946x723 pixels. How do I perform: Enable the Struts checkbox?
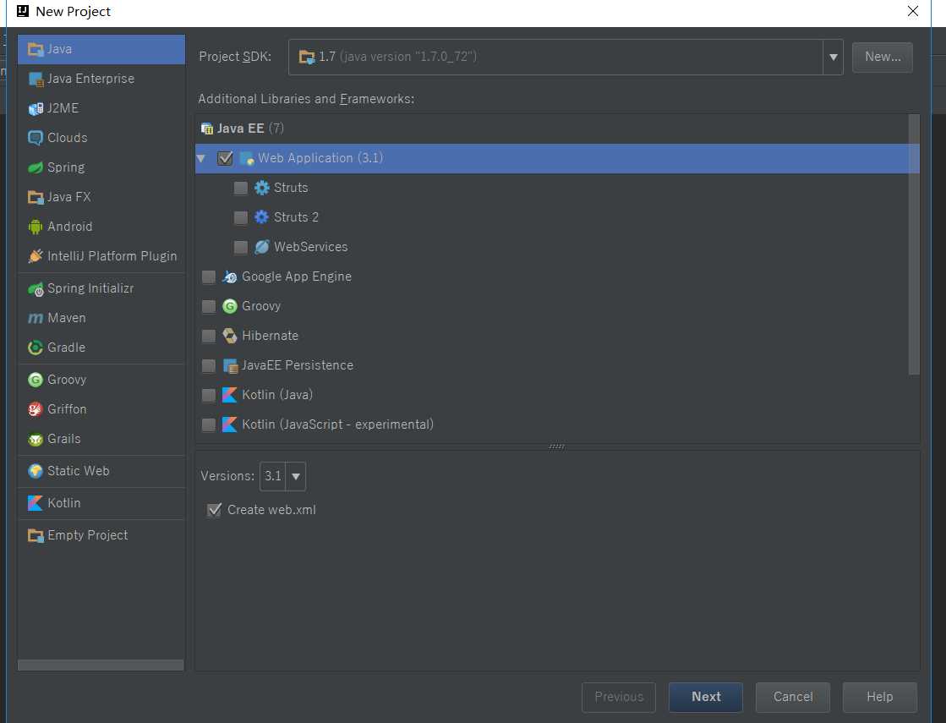[x=240, y=188]
